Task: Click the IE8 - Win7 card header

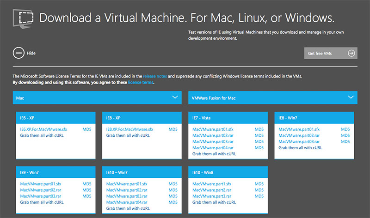Action: point(314,118)
